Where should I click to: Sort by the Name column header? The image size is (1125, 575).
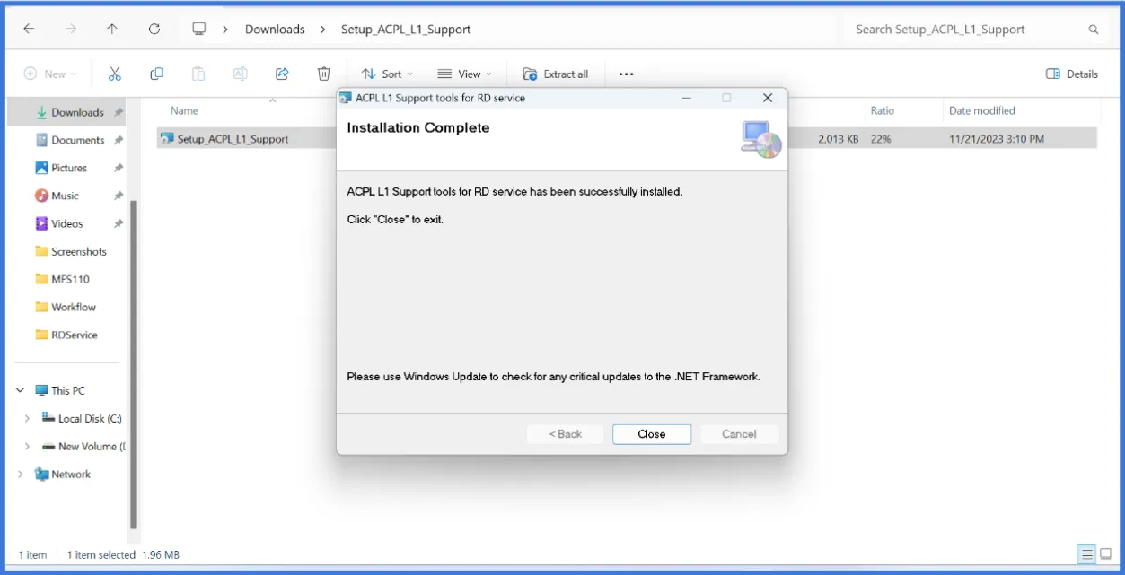[184, 110]
